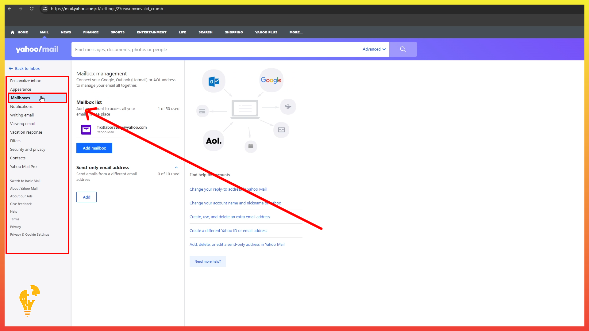Open the Advanced search dropdown
Screen dimensions: 589x331
374,49
